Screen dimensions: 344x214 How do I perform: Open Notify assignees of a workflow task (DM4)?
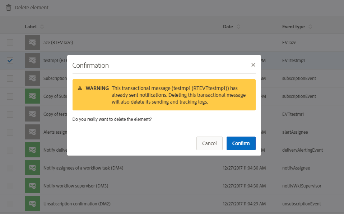(x=83, y=168)
